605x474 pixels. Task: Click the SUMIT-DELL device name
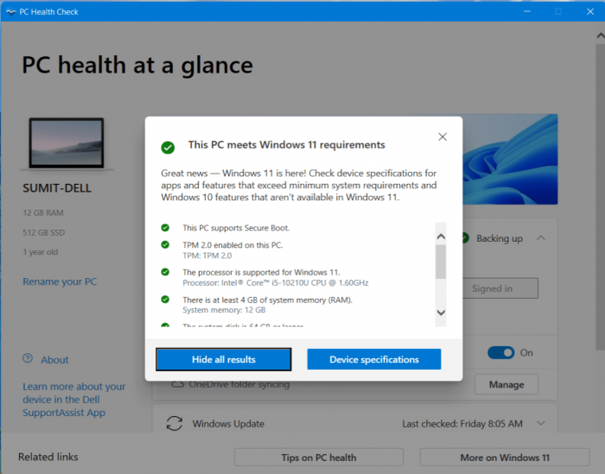[57, 188]
